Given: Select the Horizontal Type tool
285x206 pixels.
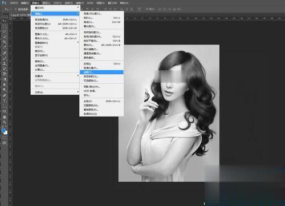Looking at the screenshot, I should (x=5, y=100).
